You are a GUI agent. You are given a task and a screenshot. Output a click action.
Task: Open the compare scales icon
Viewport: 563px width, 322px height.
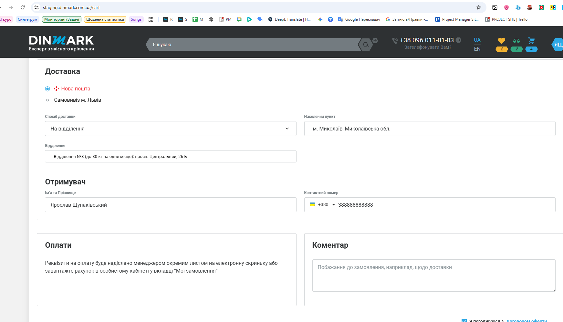point(516,41)
